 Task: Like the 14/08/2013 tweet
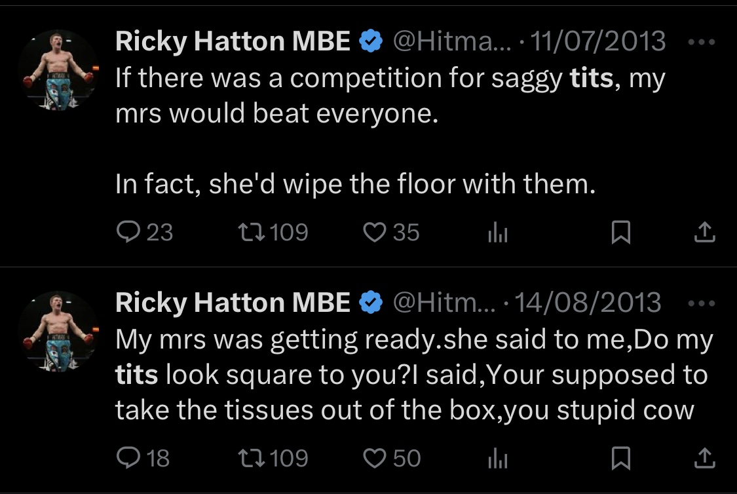(375, 458)
